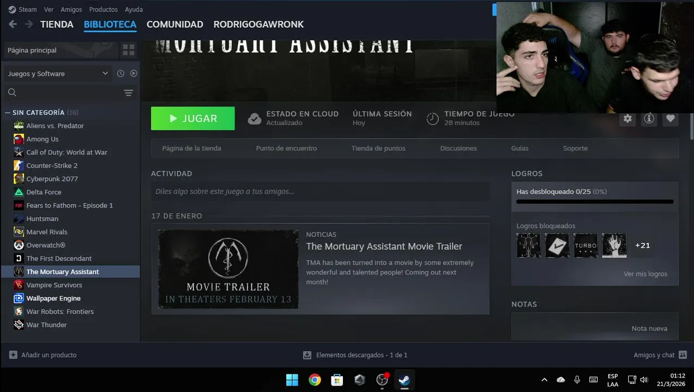Image resolution: width=694 pixels, height=392 pixels.
Task: Open Guías link
Action: 520,148
